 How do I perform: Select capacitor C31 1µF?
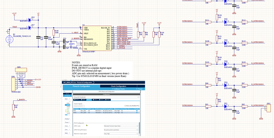[38, 37]
